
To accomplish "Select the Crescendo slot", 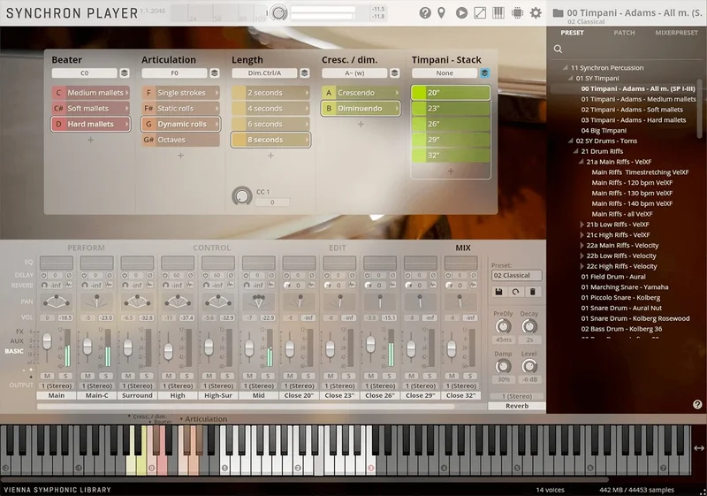I will click(361, 93).
